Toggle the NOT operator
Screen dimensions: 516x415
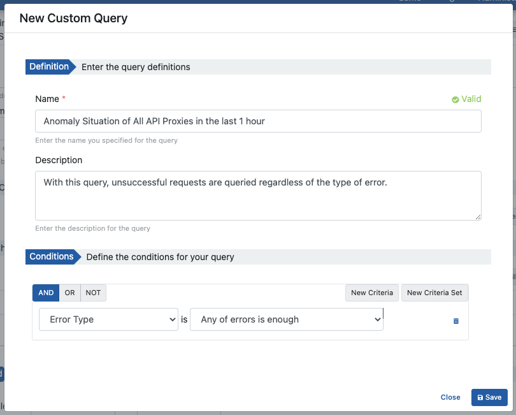pyautogui.click(x=93, y=293)
